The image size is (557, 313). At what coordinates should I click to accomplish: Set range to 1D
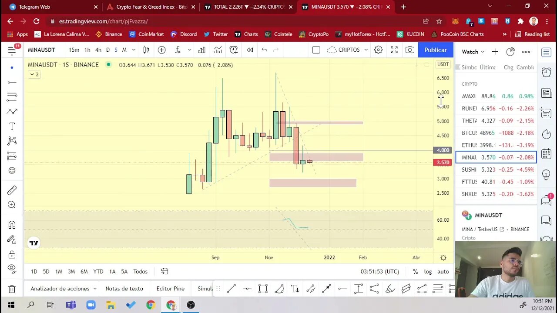pyautogui.click(x=34, y=271)
